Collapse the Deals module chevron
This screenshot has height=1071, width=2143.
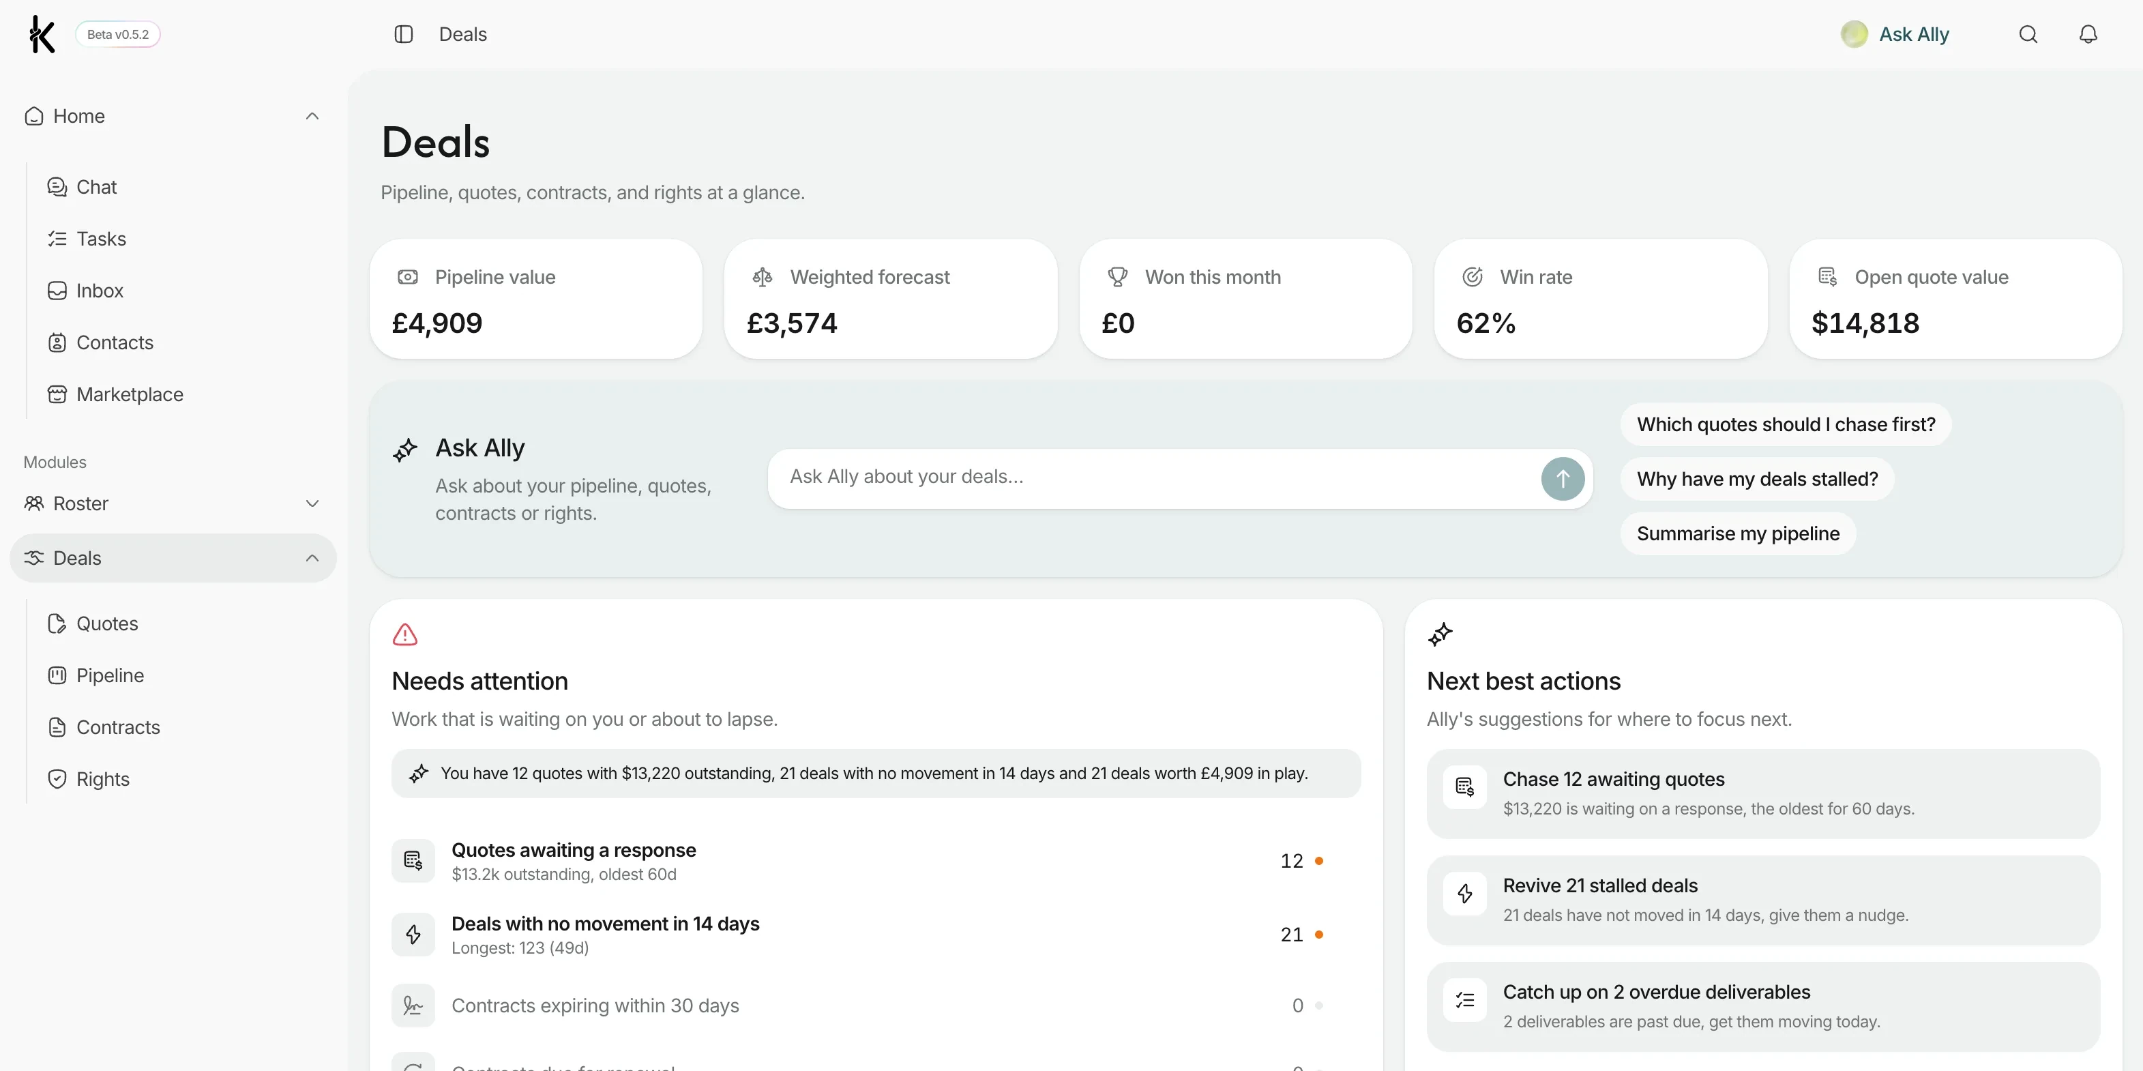(312, 559)
